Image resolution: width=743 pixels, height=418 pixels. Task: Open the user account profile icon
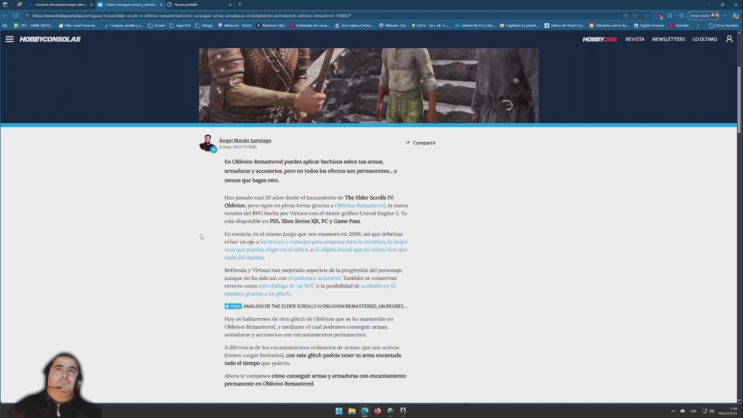730,39
